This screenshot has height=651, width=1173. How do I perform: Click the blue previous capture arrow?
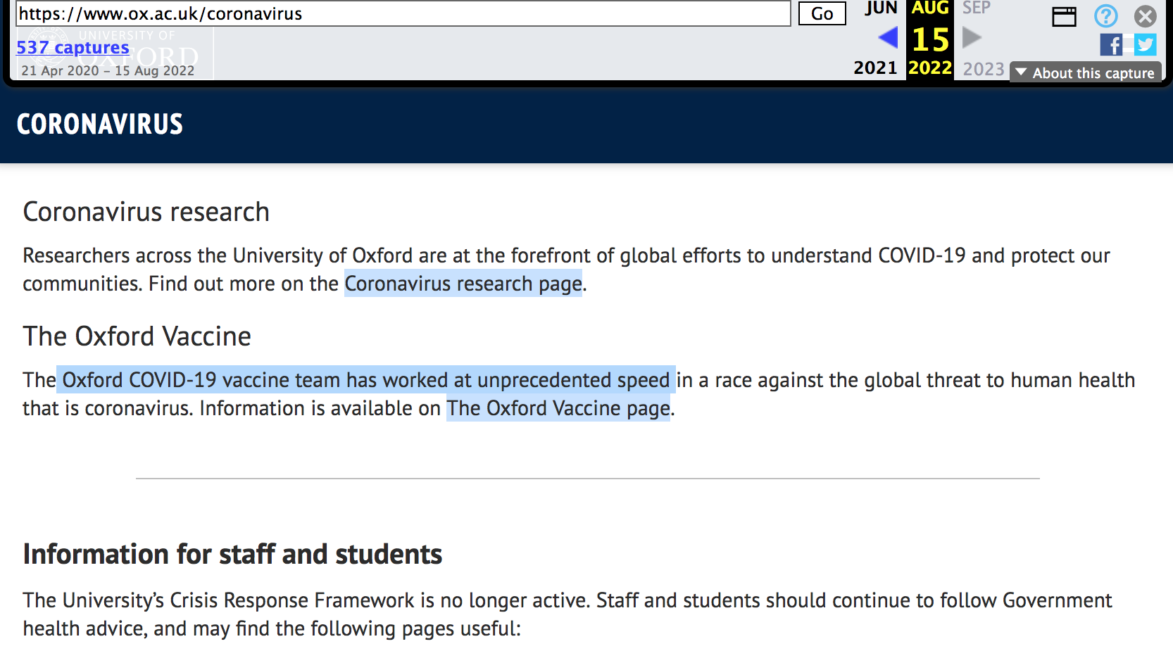point(888,38)
